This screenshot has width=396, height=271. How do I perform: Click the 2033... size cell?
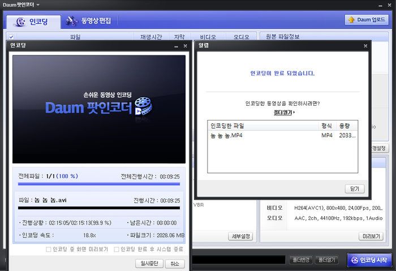[347, 135]
